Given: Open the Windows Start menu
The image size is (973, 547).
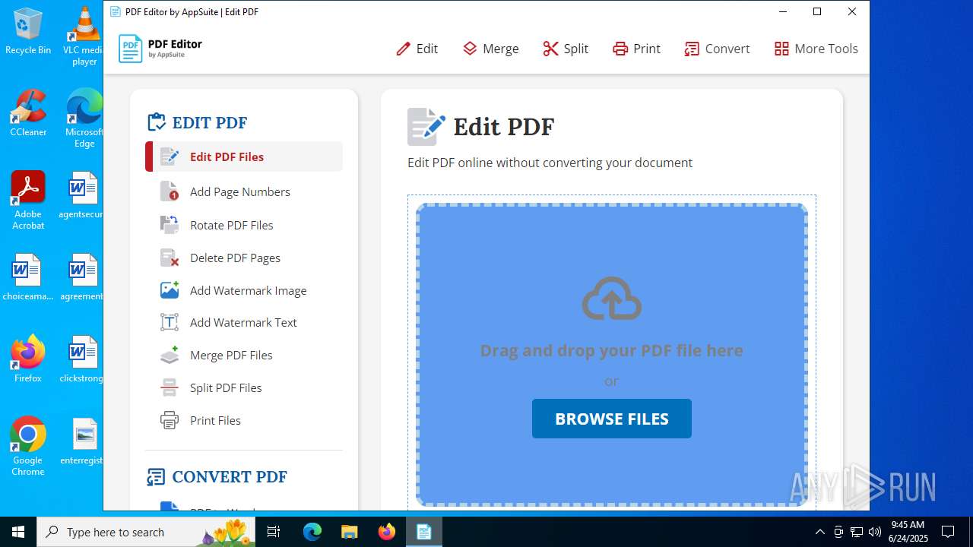Looking at the screenshot, I should point(18,532).
